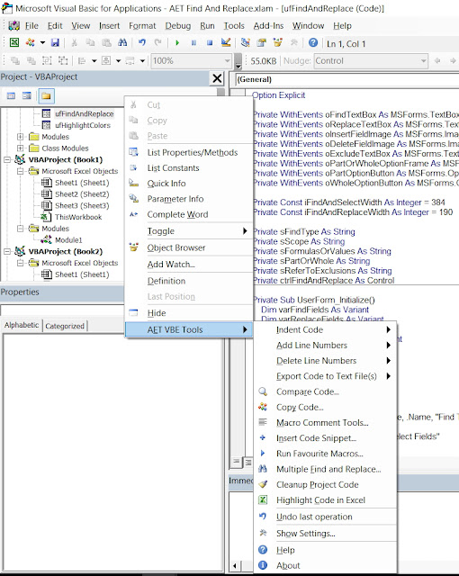The image size is (459, 576).
Task: Click Highlight Code in Excel icon
Action: pyautogui.click(x=263, y=500)
